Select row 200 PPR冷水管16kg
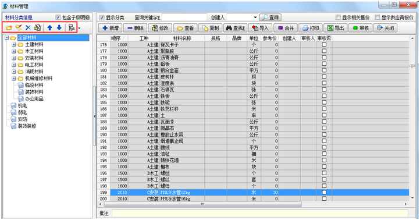The width and height of the screenshot is (420, 220). tap(253, 199)
